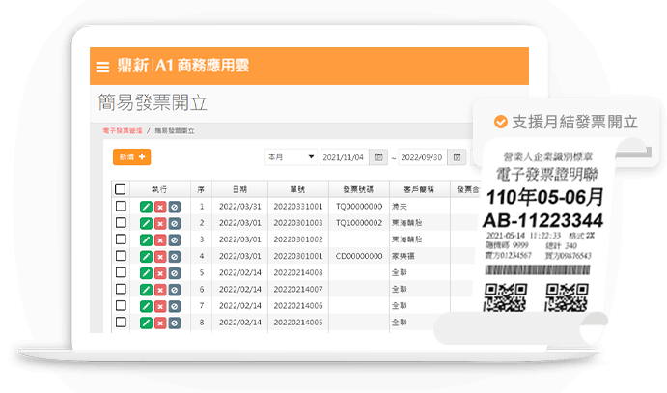Open the hamburger menu in the orange header
Viewport: 667px width, 393px height.
coord(102,68)
